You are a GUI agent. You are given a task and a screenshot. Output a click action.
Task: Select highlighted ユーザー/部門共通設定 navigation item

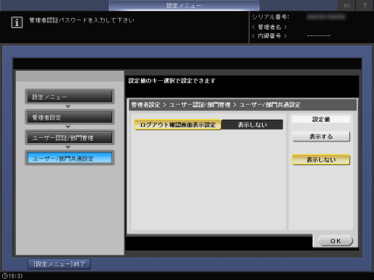click(69, 158)
